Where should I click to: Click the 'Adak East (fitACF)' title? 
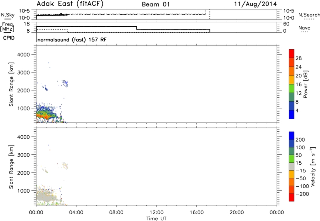(70, 4)
